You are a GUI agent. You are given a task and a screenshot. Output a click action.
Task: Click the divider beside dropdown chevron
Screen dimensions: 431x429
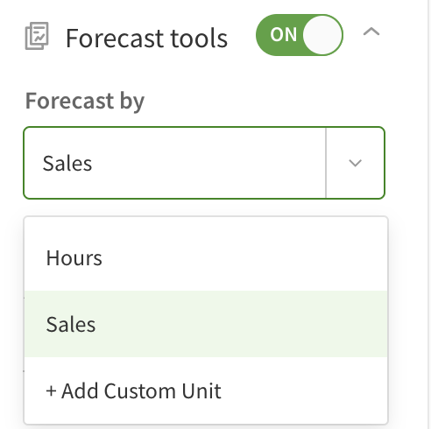[x=326, y=163]
